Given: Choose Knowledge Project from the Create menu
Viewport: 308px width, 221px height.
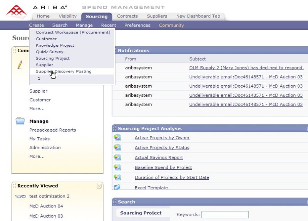Looking at the screenshot, I should (55, 45).
